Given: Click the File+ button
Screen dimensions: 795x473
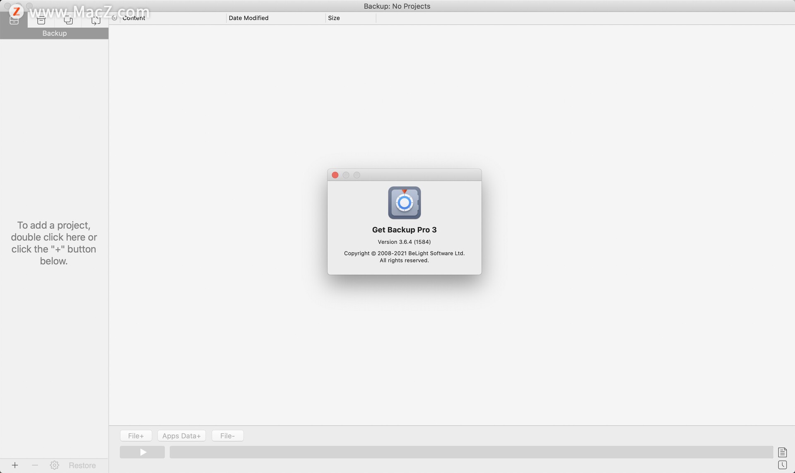Looking at the screenshot, I should click(136, 435).
